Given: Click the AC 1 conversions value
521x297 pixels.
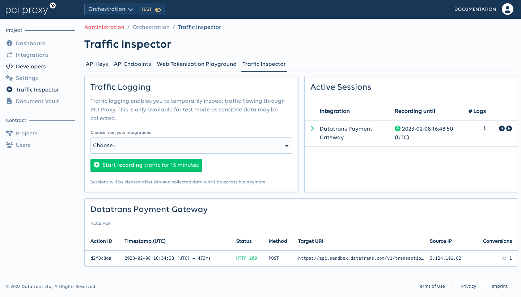Looking at the screenshot, I should click(507, 258).
